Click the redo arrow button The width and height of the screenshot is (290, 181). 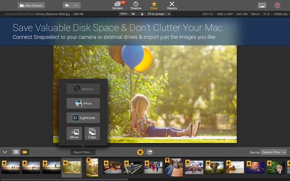click(76, 5)
